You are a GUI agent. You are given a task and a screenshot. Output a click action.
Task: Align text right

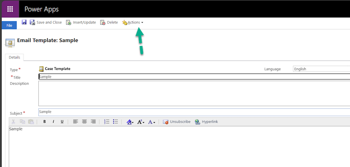pos(93,122)
